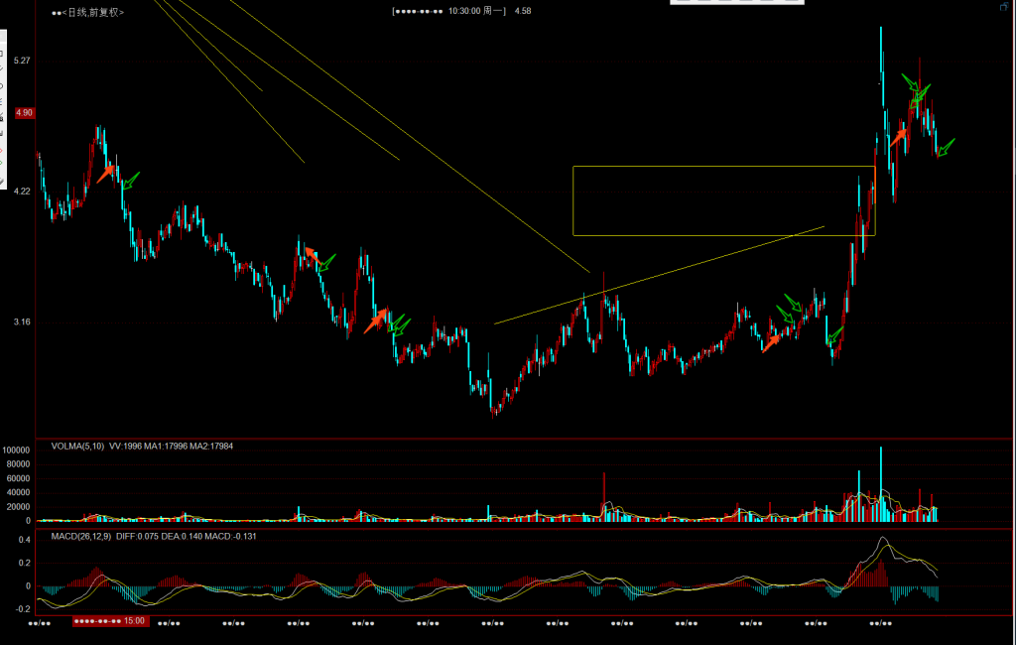Click the 5.27 price axis label
The image size is (1016, 645).
click(23, 62)
